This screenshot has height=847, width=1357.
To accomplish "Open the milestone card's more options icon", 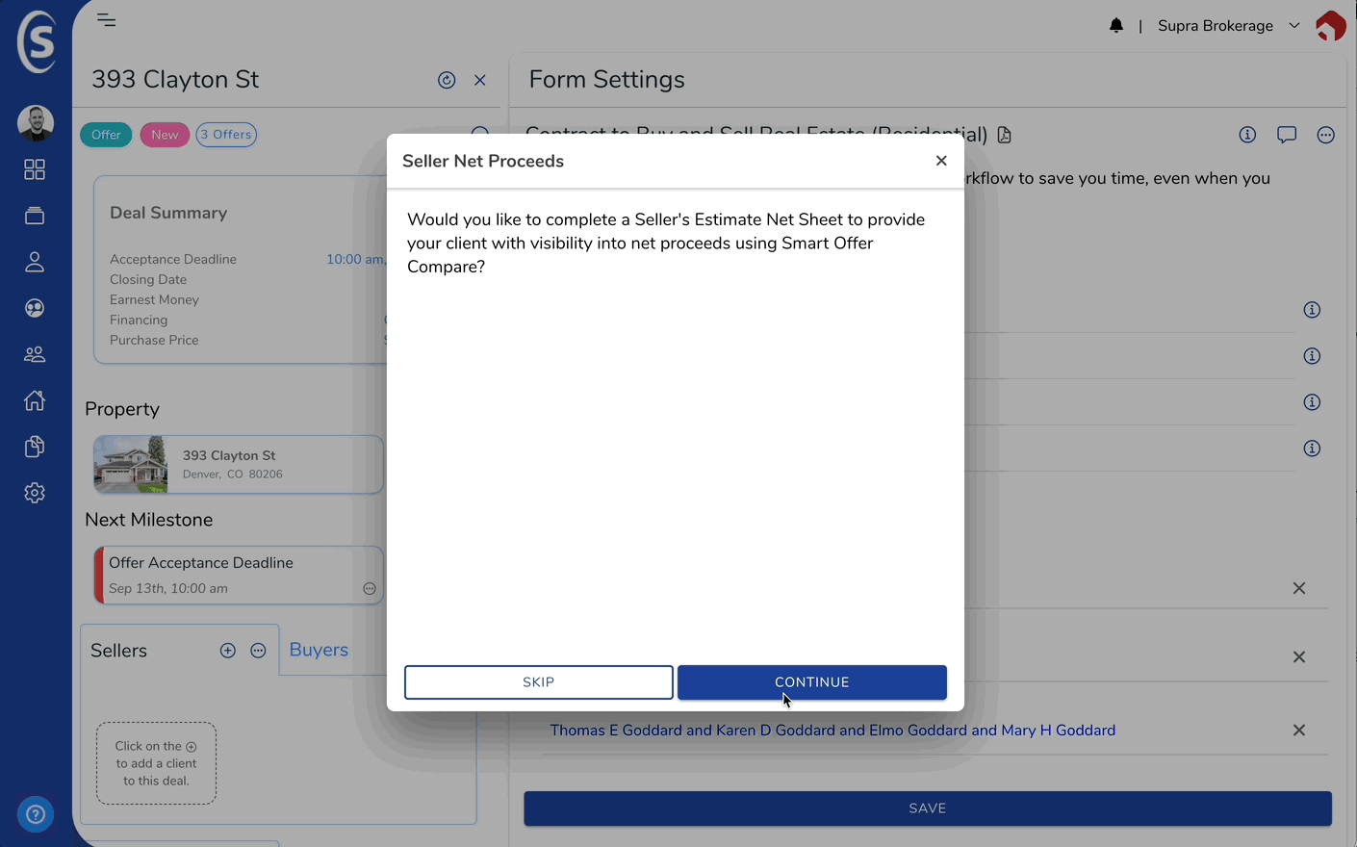I will [x=370, y=589].
